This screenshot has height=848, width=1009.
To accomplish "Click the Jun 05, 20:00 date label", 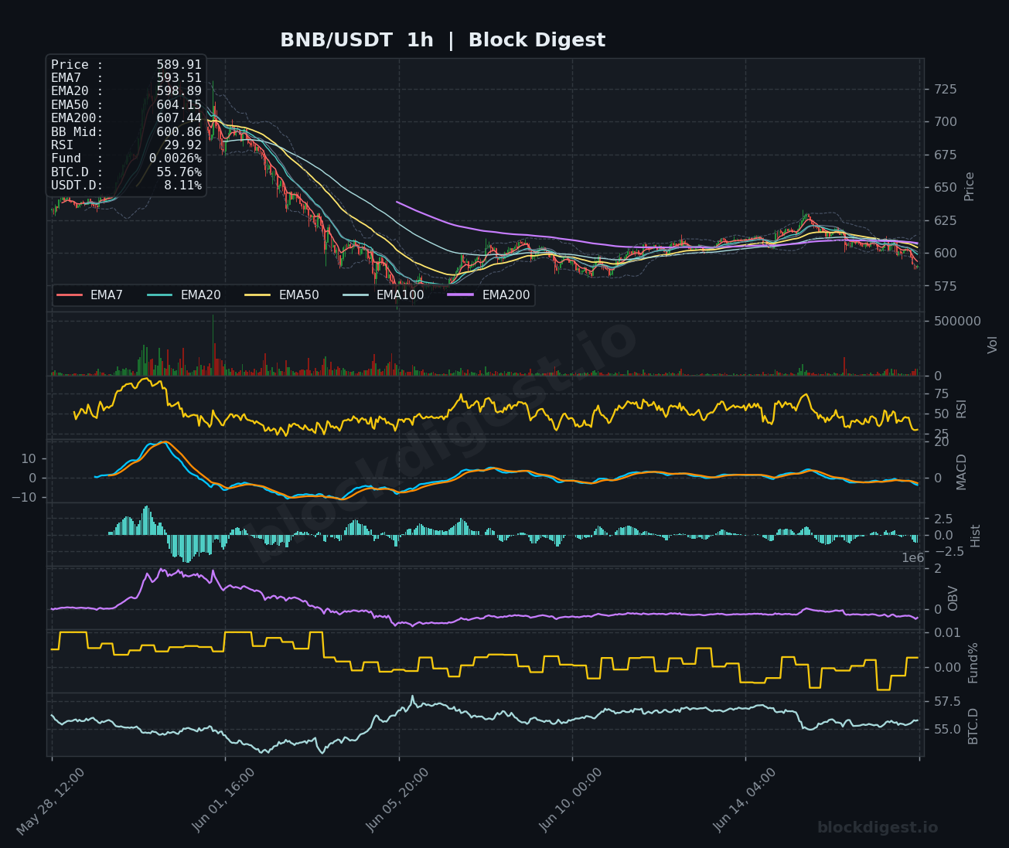I will pyautogui.click(x=398, y=801).
